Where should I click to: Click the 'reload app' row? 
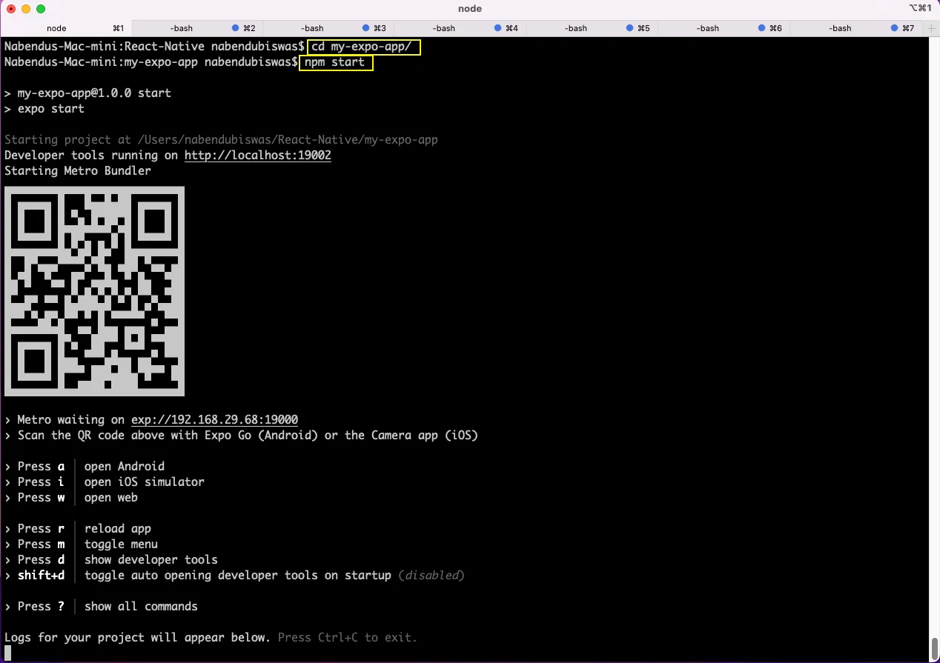78,529
